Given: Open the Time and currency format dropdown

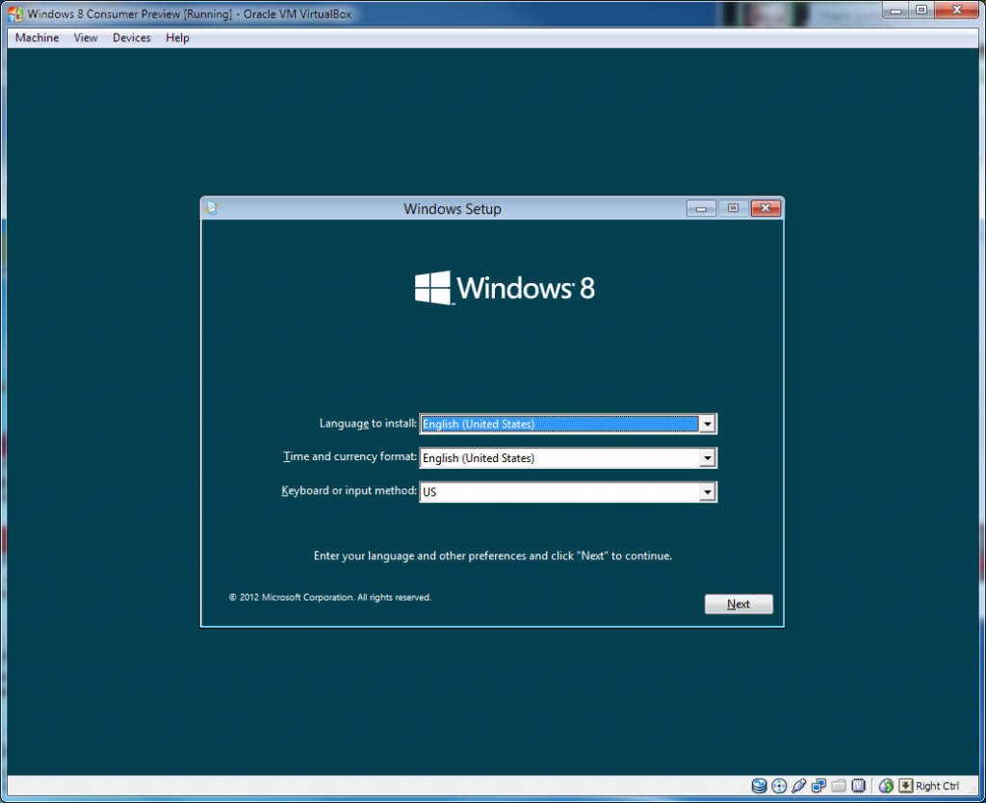Looking at the screenshot, I should [708, 458].
